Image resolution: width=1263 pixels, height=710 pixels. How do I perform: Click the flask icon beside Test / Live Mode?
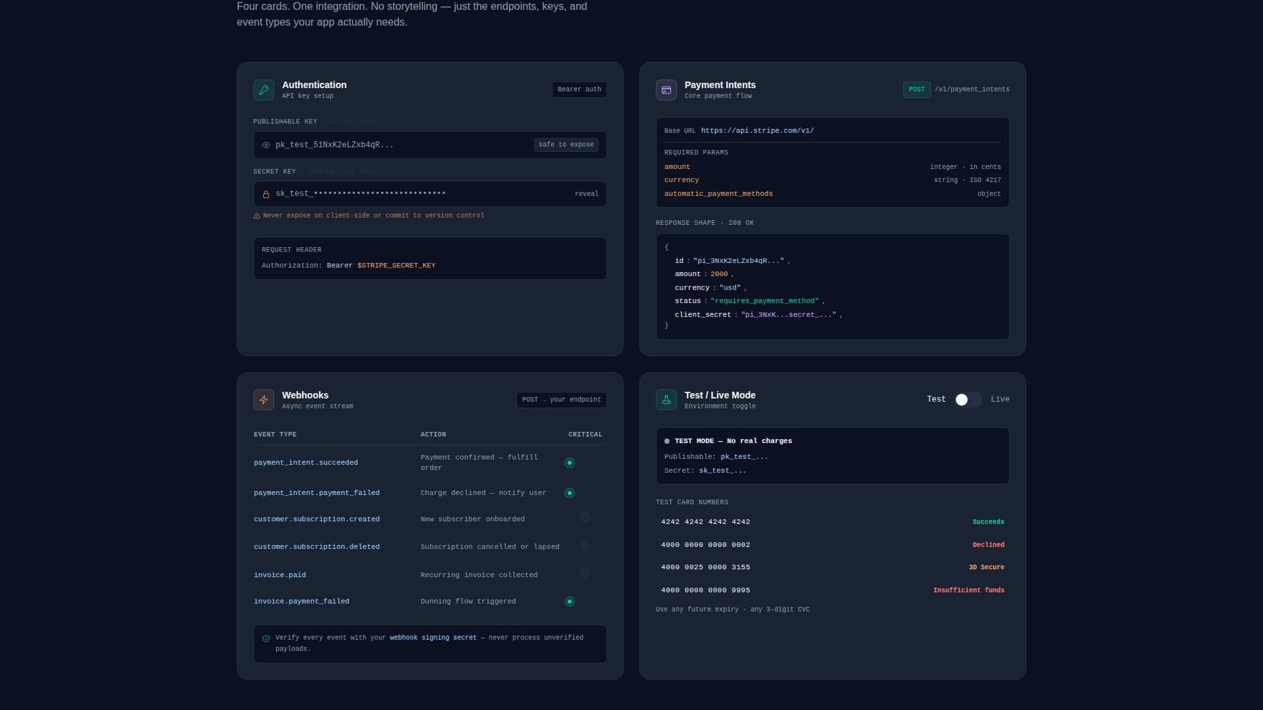pos(666,400)
